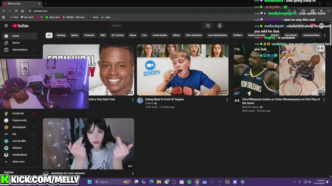Viewport: 332px width, 186px height.
Task: Select the Thrillers filter chip
Action: coord(237,35)
